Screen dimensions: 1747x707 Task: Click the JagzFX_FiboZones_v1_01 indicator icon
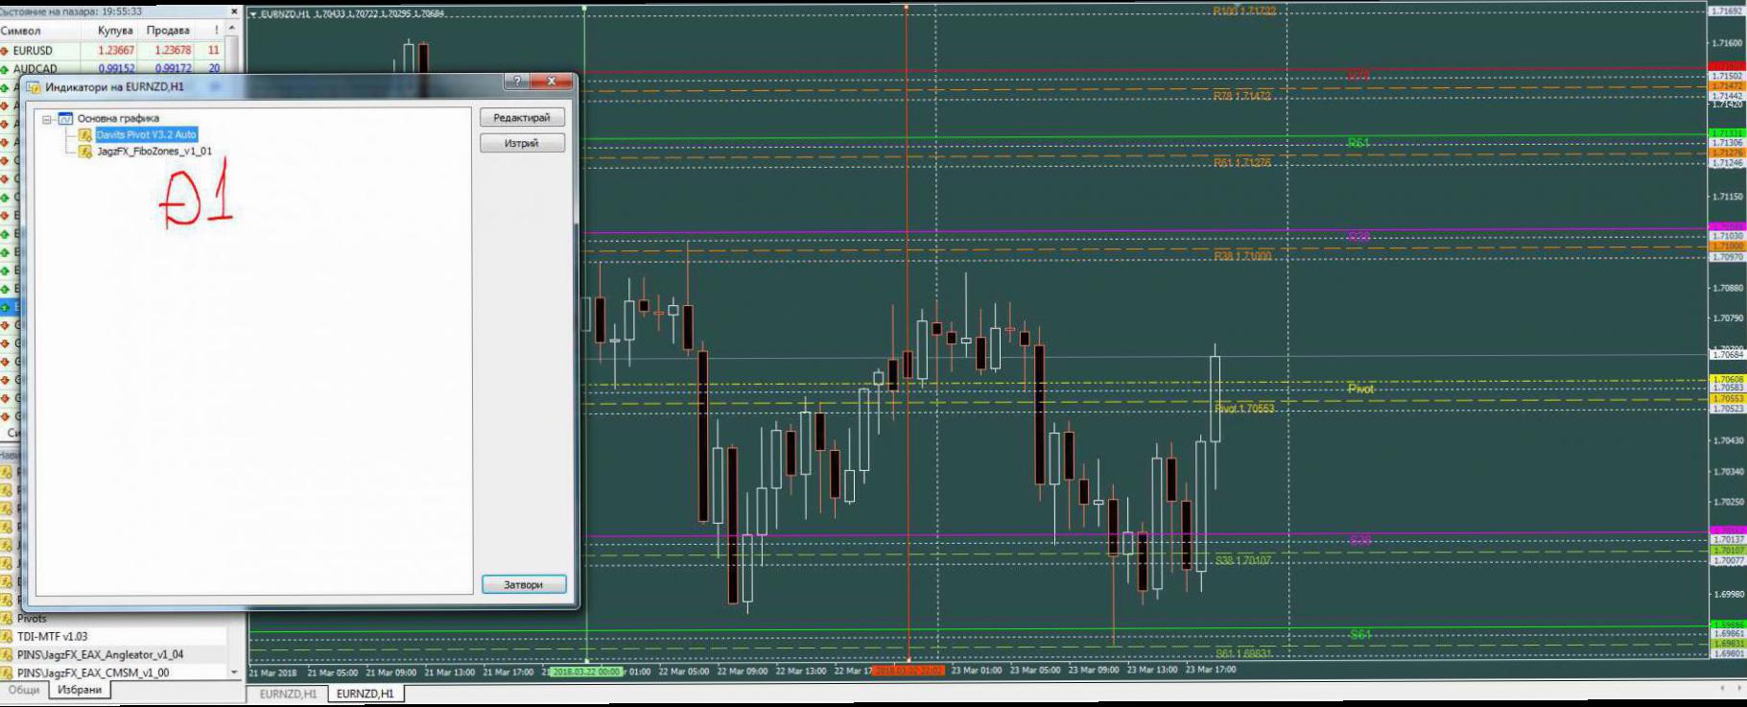85,152
